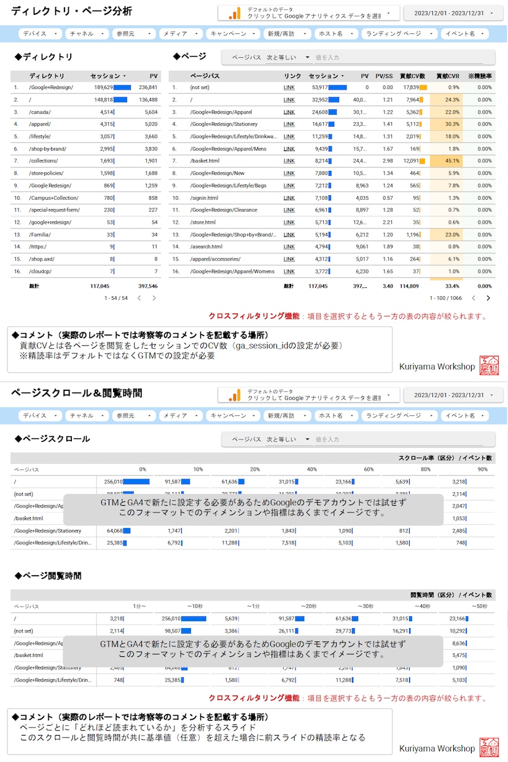
Task: Click the Google Analytics icon beside ページスクロール&閲覧時間 title
Action: [235, 395]
